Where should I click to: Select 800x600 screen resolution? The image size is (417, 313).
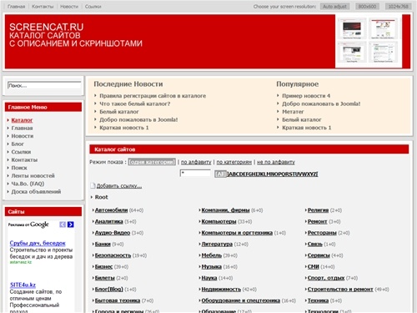[x=367, y=7]
